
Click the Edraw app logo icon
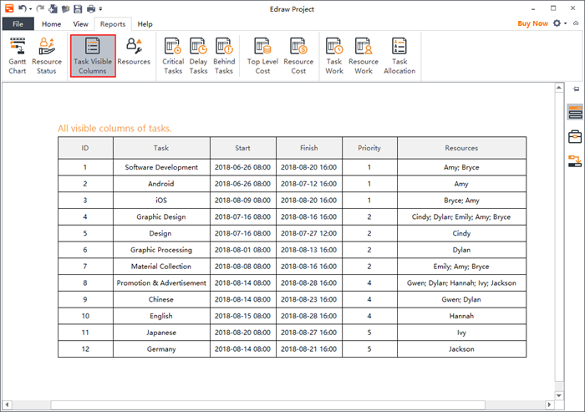click(9, 8)
